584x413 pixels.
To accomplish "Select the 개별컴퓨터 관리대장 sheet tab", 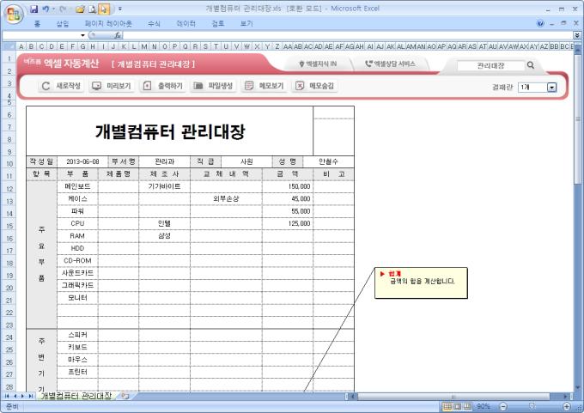I will click(76, 396).
